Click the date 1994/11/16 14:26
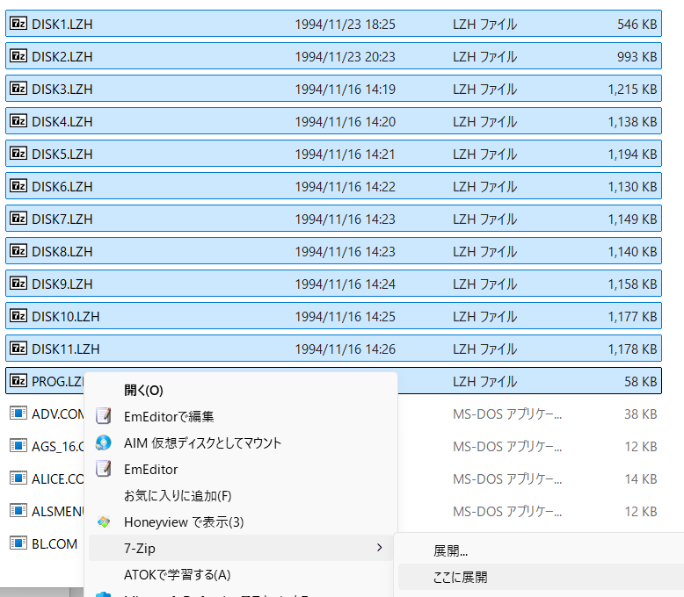 click(x=345, y=349)
